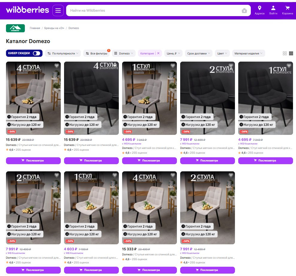Open the hamburger catalog menu
296x276 pixels.
(x=58, y=11)
